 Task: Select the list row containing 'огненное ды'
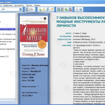coord(8,39)
